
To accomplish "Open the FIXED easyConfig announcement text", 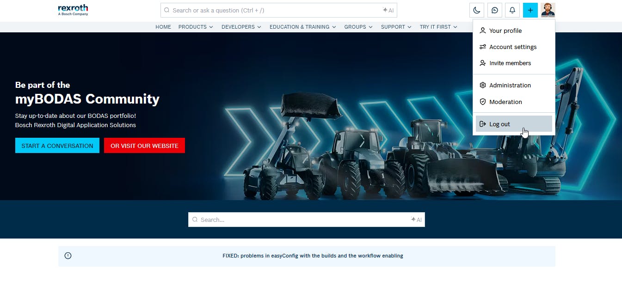I will click(x=313, y=256).
